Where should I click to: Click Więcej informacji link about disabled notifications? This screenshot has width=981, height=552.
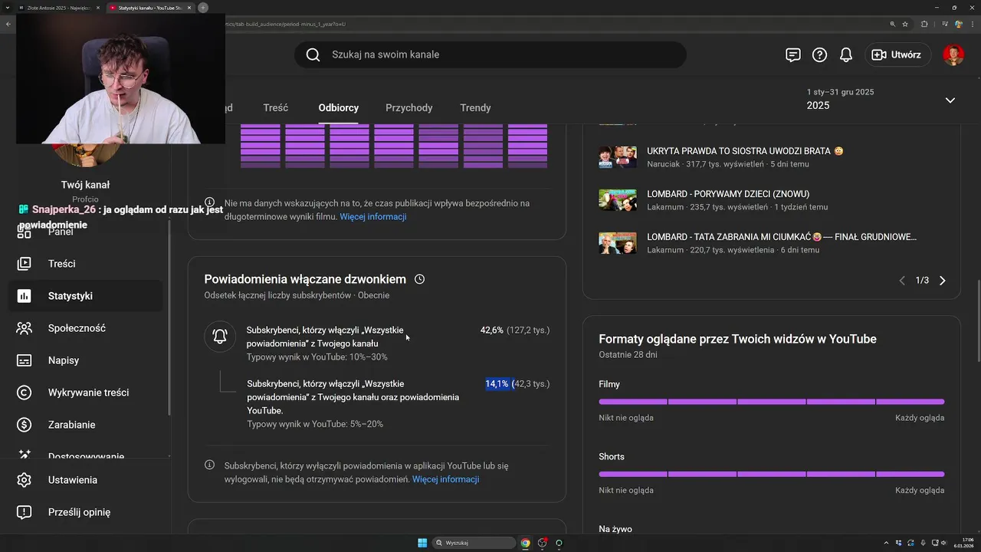pos(445,479)
